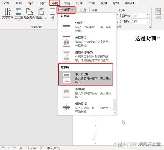Click the 连续(O) section icon
The width and height of the screenshot is (164, 150).
tap(66, 93)
